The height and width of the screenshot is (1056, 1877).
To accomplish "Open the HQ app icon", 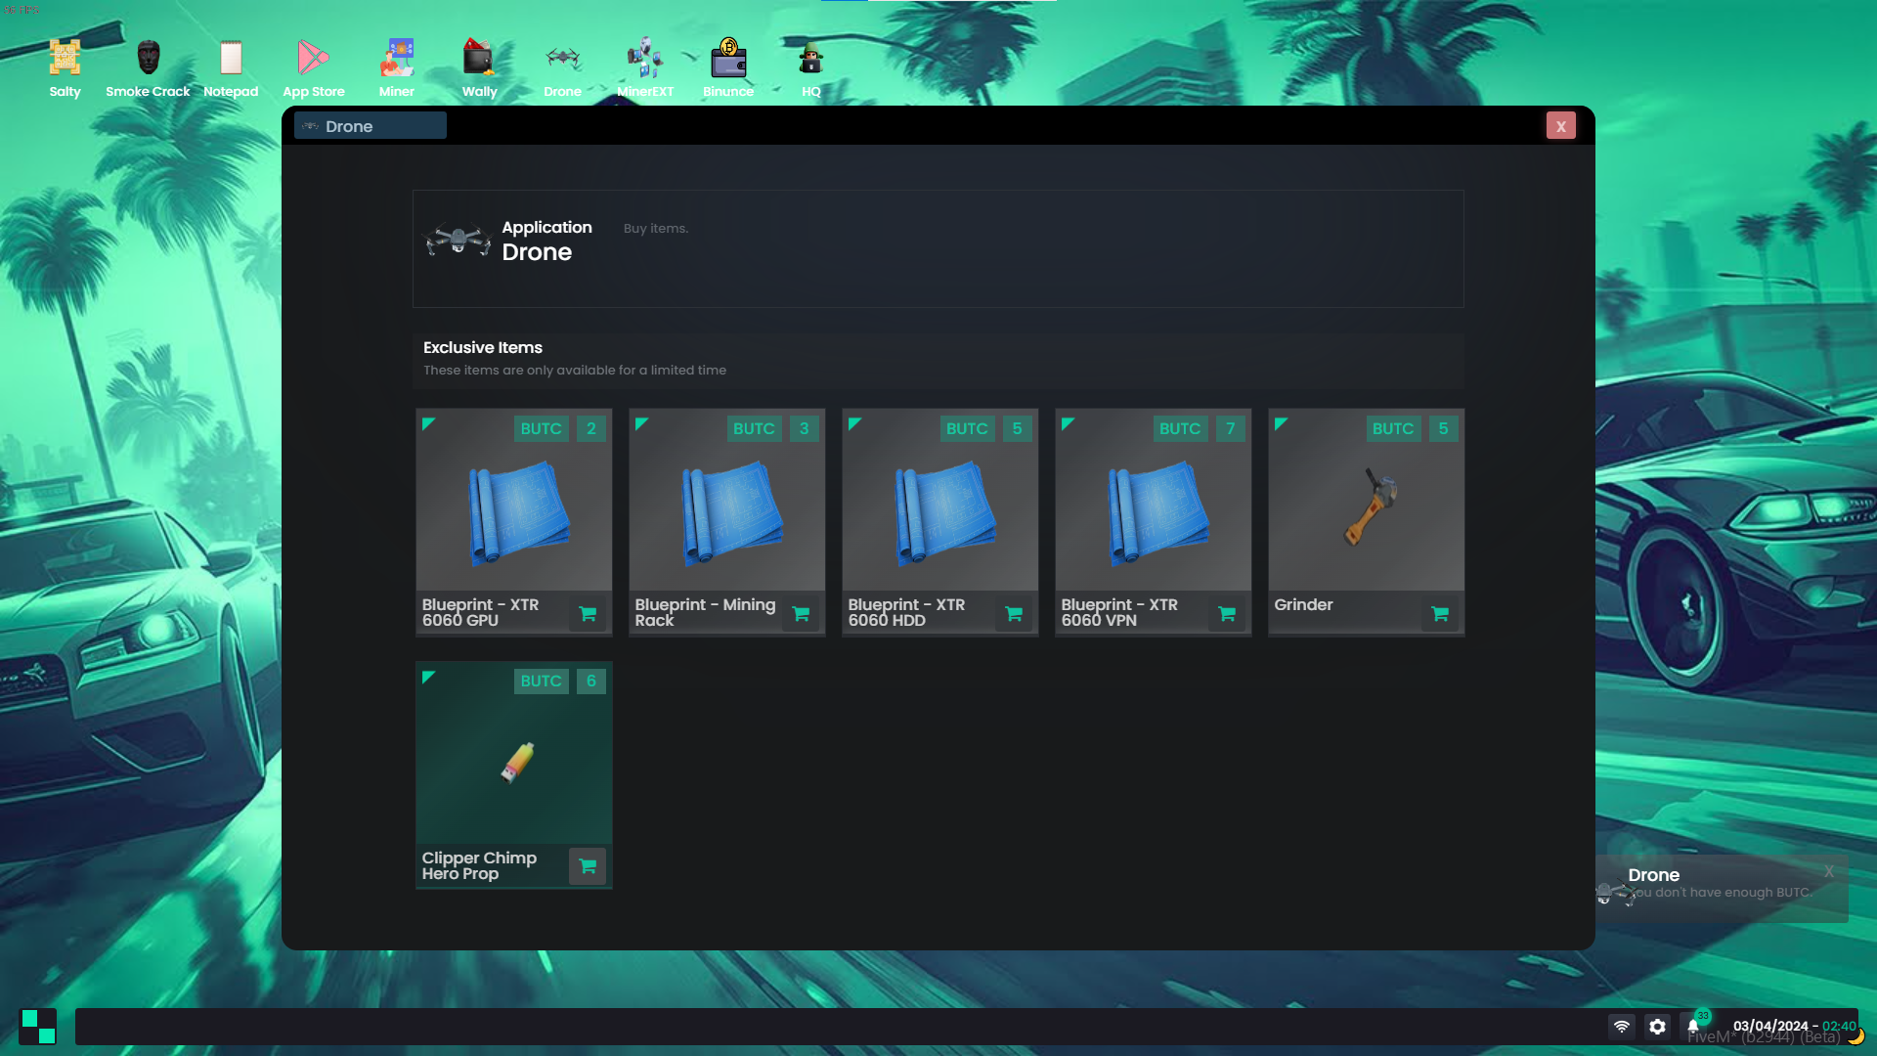I will pyautogui.click(x=811, y=68).
